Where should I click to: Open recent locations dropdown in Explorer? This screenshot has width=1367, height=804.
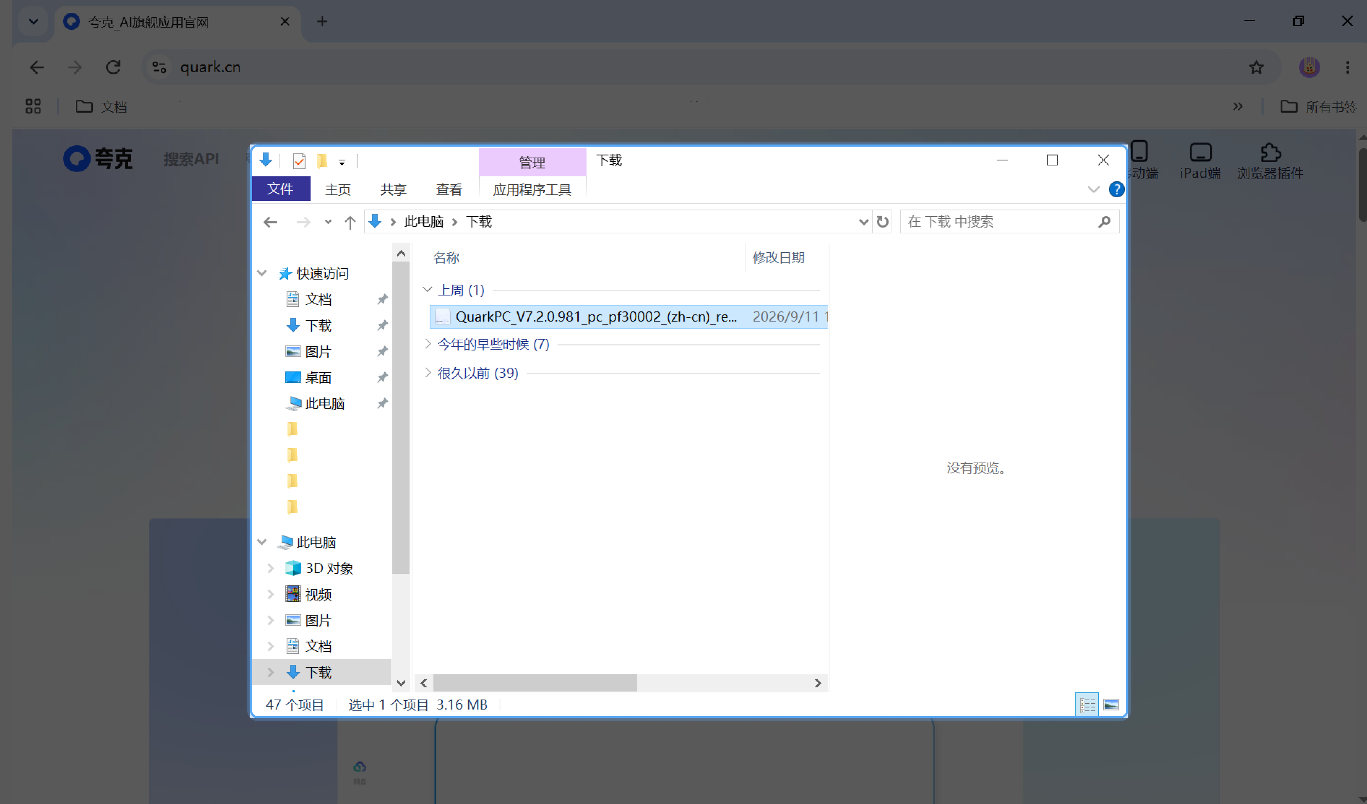point(328,222)
